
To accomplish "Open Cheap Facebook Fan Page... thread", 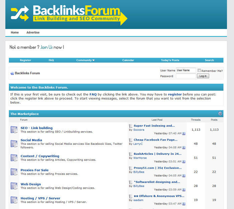I will 155,140.
